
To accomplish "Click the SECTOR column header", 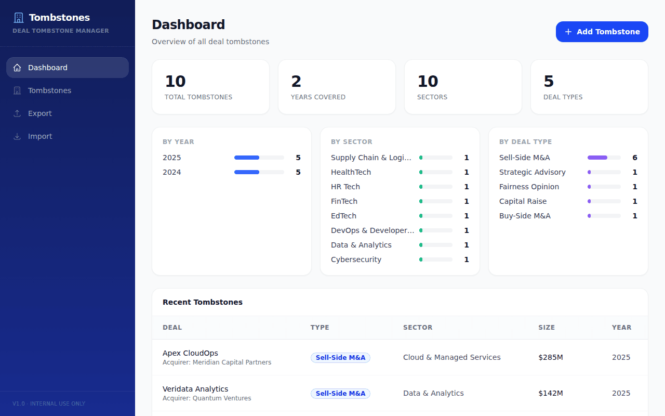I will [x=418, y=328].
